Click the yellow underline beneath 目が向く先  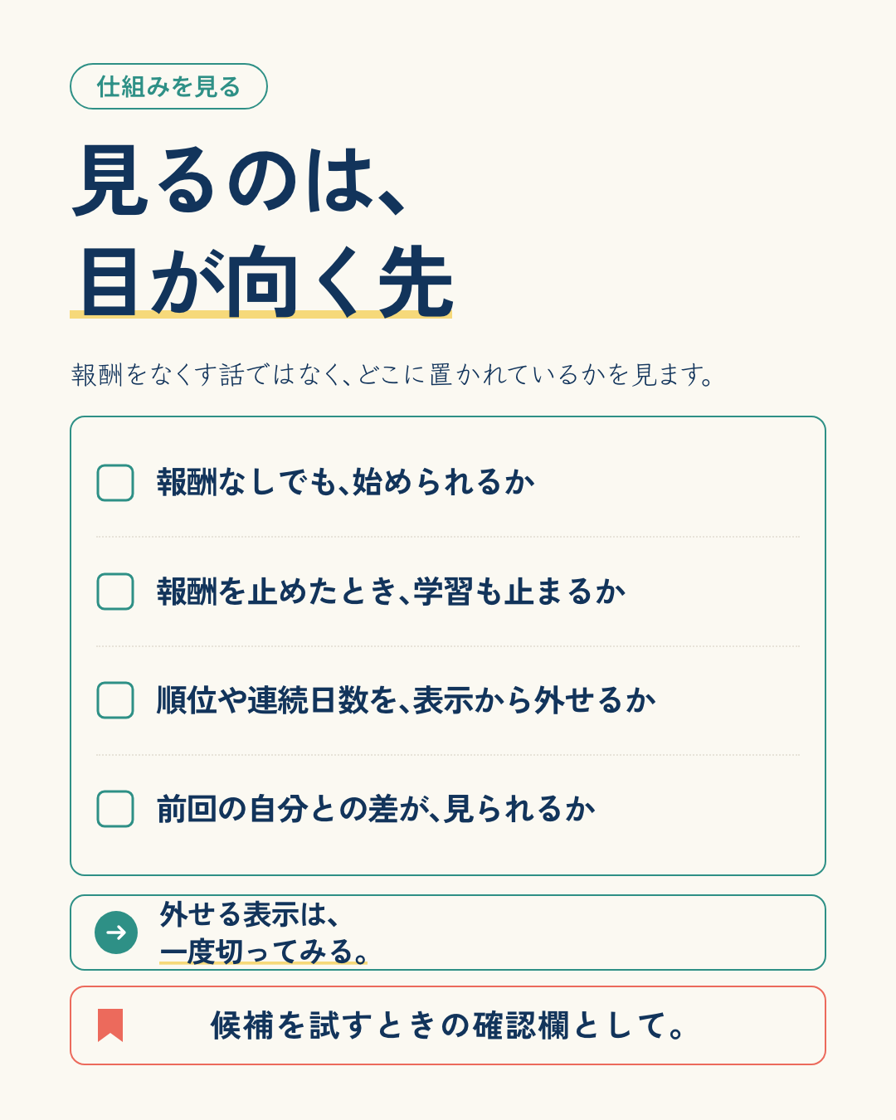point(261,314)
